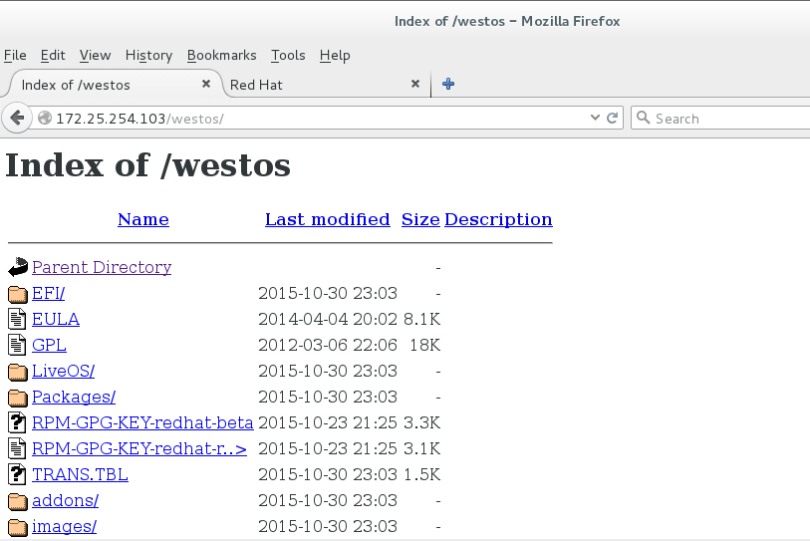Open the EULA file link

[x=56, y=320]
